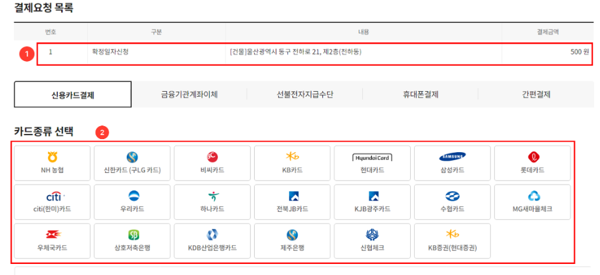Click the 결제금액 column header
This screenshot has width=600, height=275.
point(547,32)
